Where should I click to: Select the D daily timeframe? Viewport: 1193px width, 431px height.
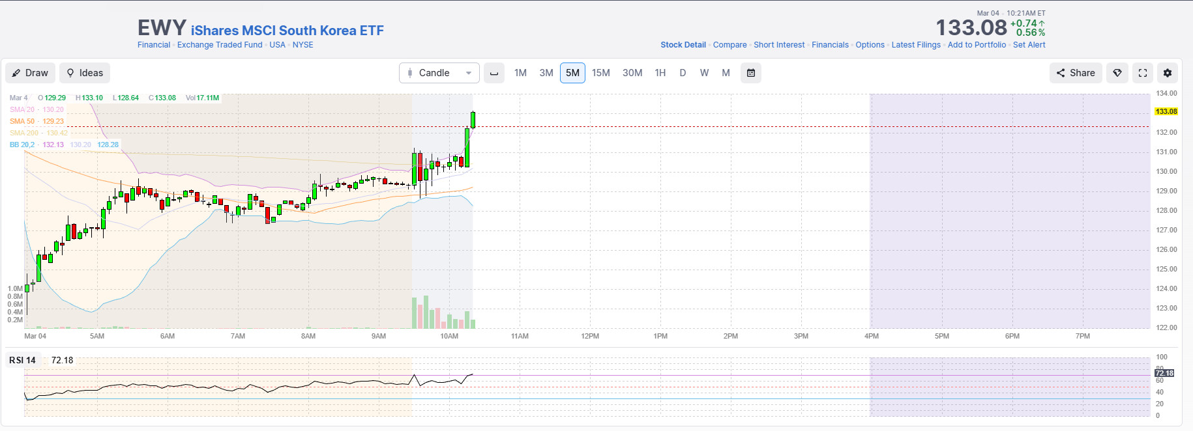pos(683,73)
